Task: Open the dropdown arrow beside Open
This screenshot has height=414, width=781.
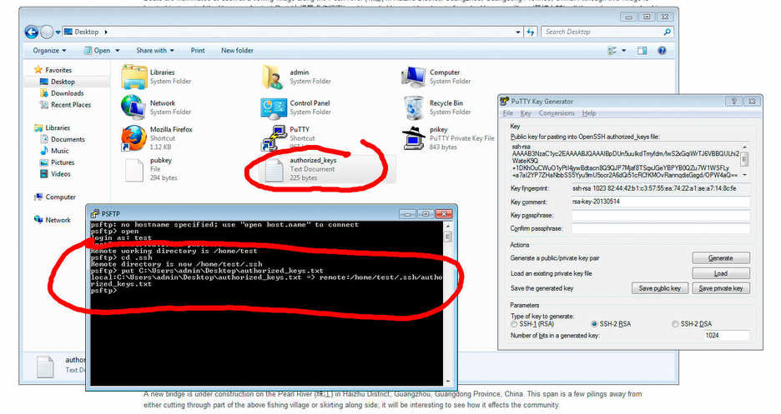Action: point(118,51)
